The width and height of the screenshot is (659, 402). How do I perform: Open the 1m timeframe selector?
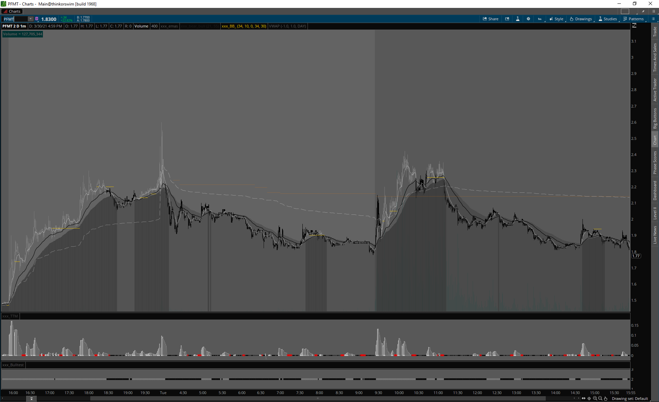pos(540,19)
